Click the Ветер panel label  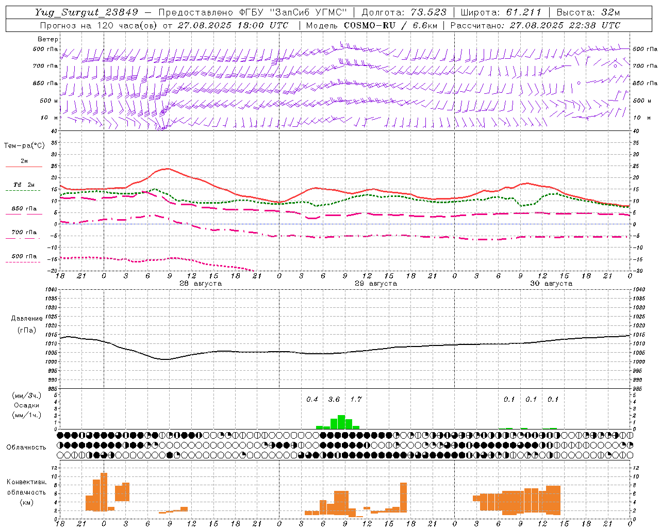tap(48, 39)
